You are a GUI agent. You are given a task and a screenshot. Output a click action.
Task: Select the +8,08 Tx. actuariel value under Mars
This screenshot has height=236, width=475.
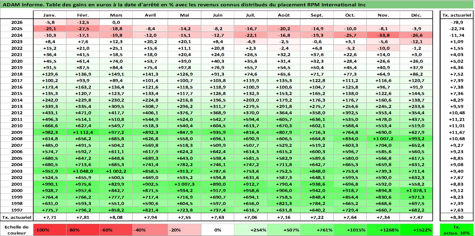[x=116, y=217]
